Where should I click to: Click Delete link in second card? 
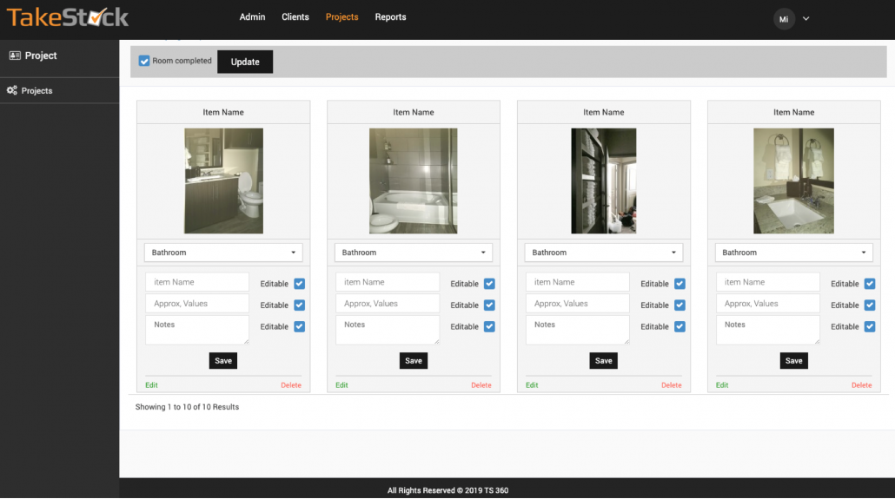click(481, 385)
